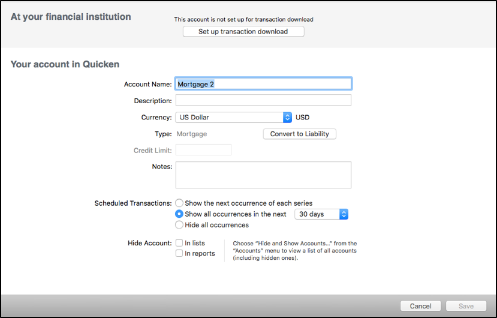Image resolution: width=497 pixels, height=318 pixels.
Task: Click inside the Notes text area
Action: click(x=263, y=175)
